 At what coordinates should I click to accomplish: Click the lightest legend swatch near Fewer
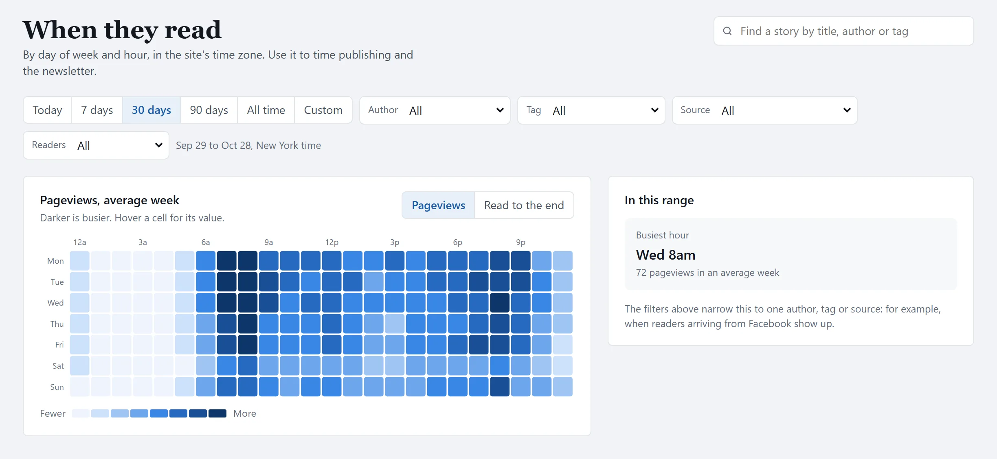click(x=81, y=413)
